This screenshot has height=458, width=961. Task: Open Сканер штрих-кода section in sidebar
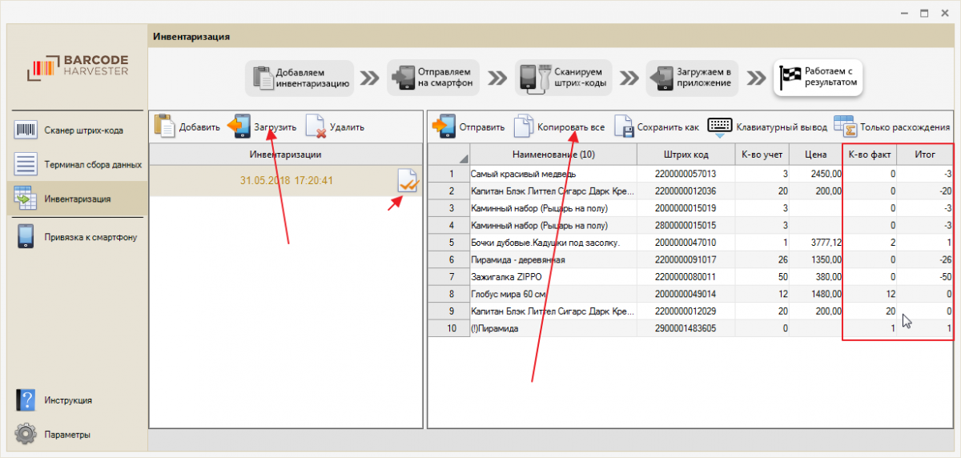(26, 131)
